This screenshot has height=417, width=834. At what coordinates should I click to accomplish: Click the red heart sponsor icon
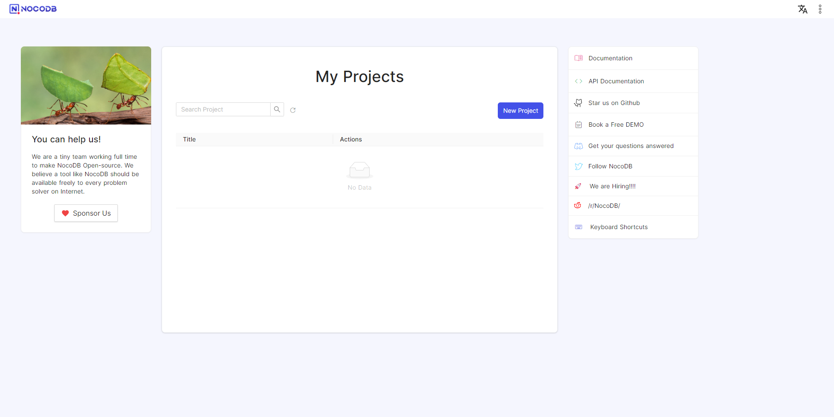(x=65, y=213)
